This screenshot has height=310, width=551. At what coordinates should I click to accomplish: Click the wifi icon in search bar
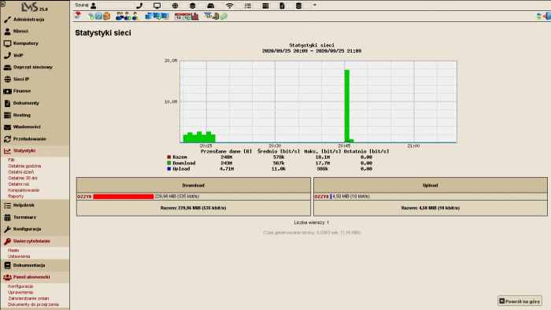pos(230,6)
